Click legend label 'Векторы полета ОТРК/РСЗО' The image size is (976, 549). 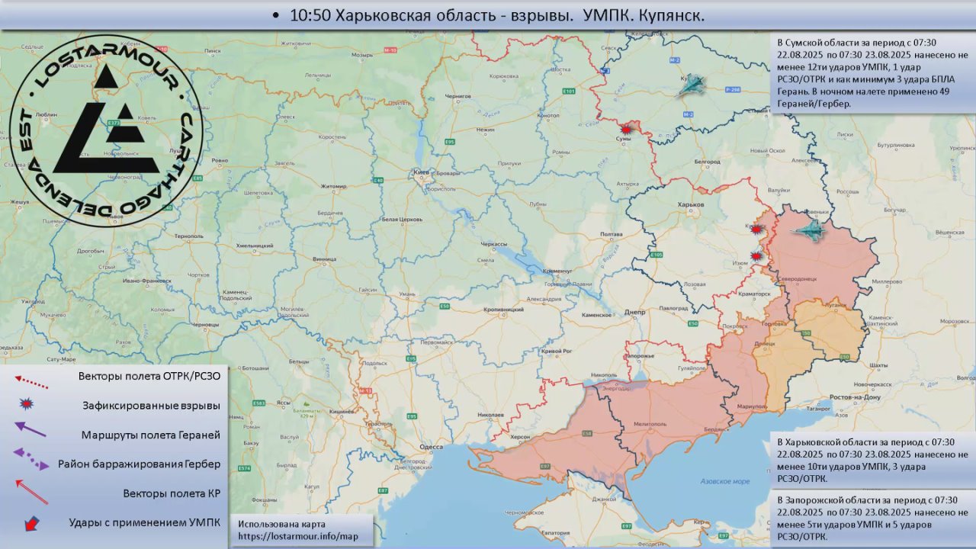149,376
